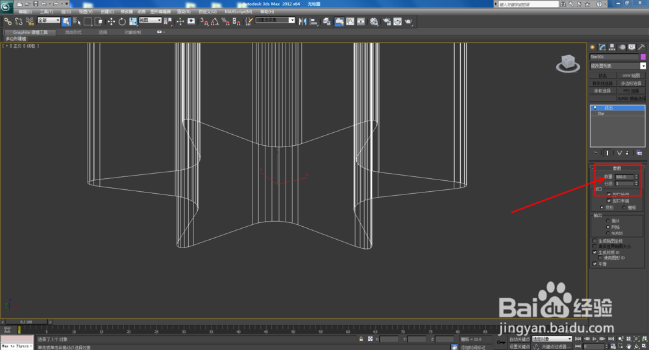Click the Use Pivot Point Center icon
The width and height of the screenshot is (649, 350).
[167, 21]
